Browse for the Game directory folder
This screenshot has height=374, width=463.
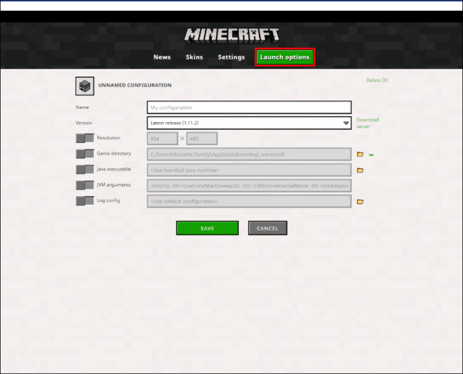click(x=360, y=154)
